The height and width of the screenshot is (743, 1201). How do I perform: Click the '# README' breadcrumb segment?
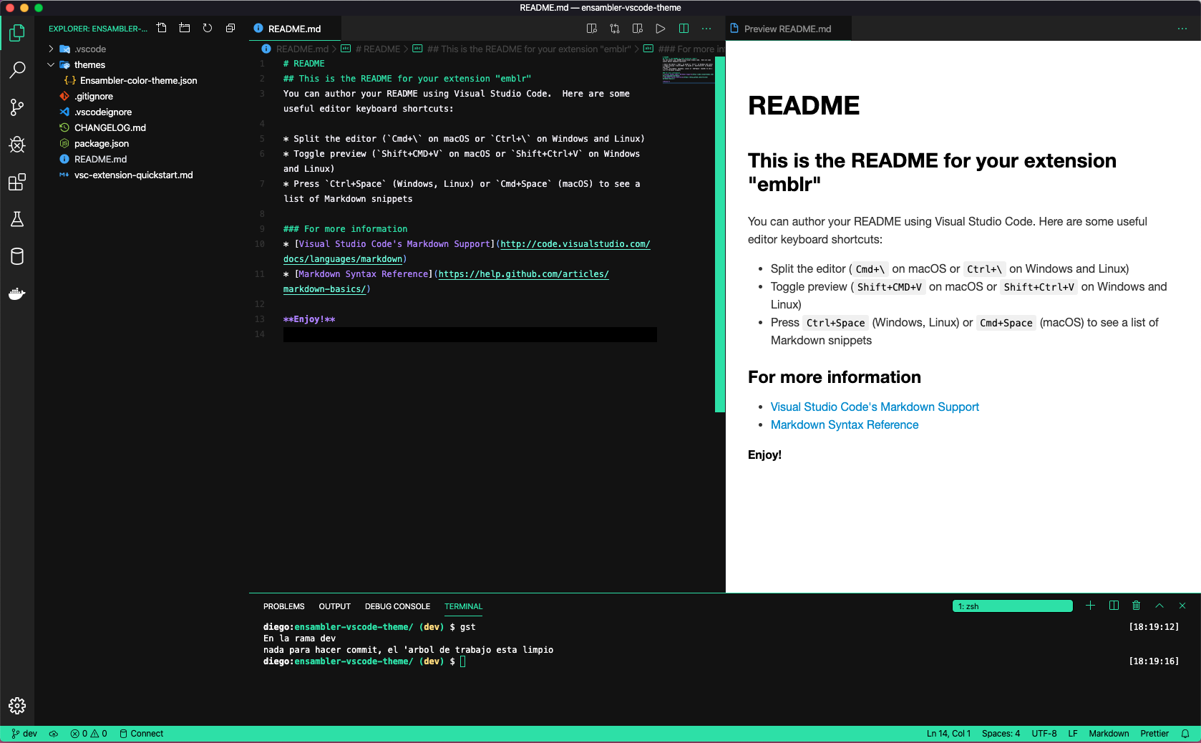pyautogui.click(x=371, y=49)
